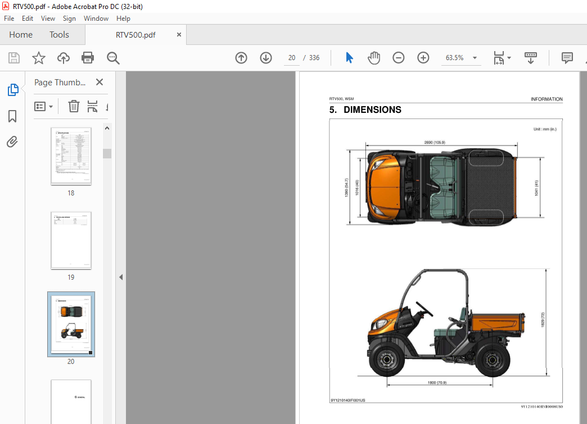
Task: Print the document with printer icon
Action: (88, 58)
